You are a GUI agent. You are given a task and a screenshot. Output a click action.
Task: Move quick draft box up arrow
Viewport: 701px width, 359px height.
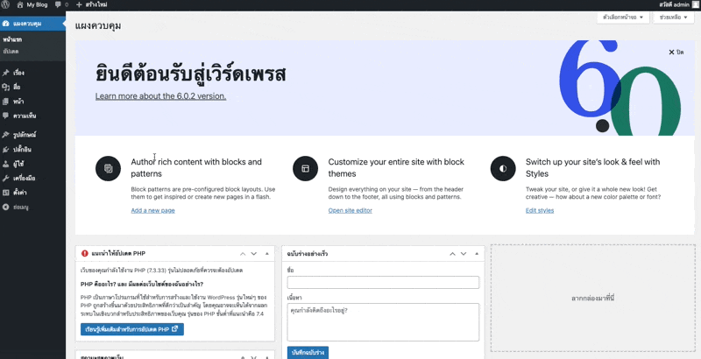coord(452,254)
